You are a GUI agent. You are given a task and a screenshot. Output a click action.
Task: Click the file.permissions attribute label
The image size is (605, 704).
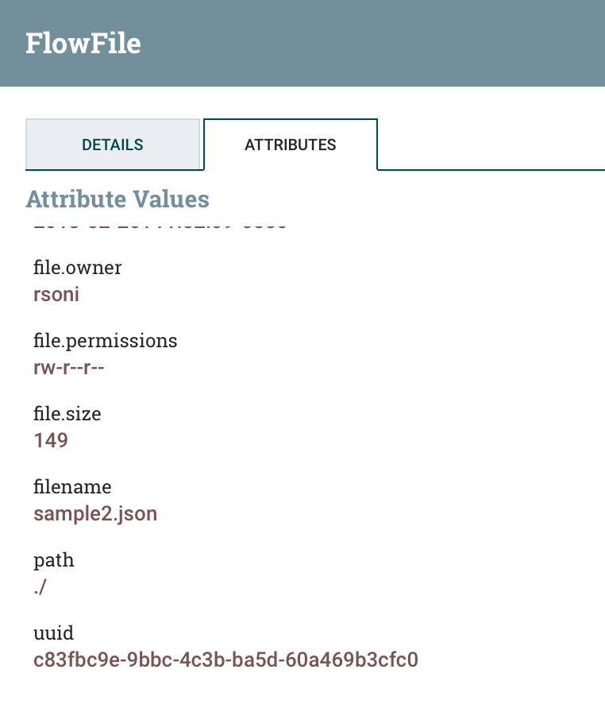pyautogui.click(x=106, y=340)
